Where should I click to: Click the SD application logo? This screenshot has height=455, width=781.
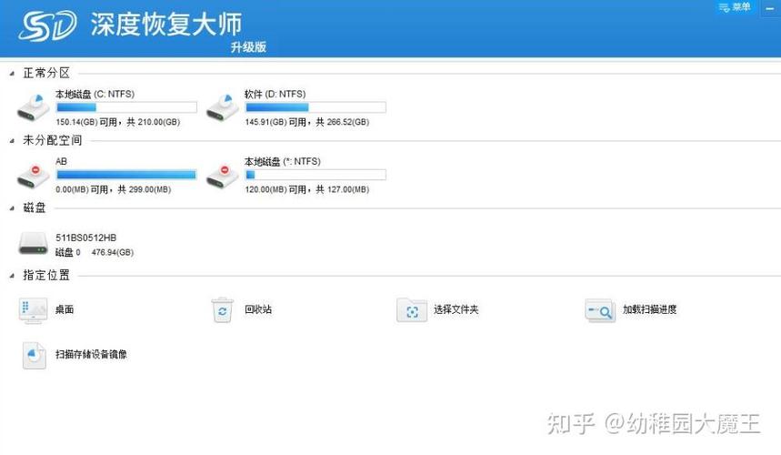tap(47, 25)
